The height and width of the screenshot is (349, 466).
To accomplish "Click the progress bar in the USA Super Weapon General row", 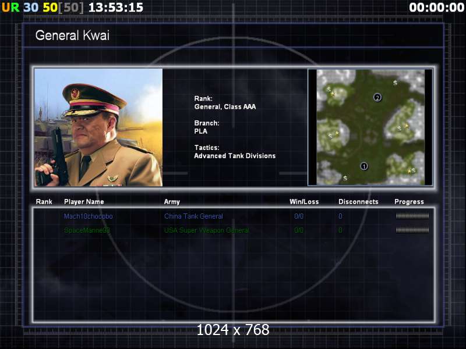I will (x=412, y=230).
